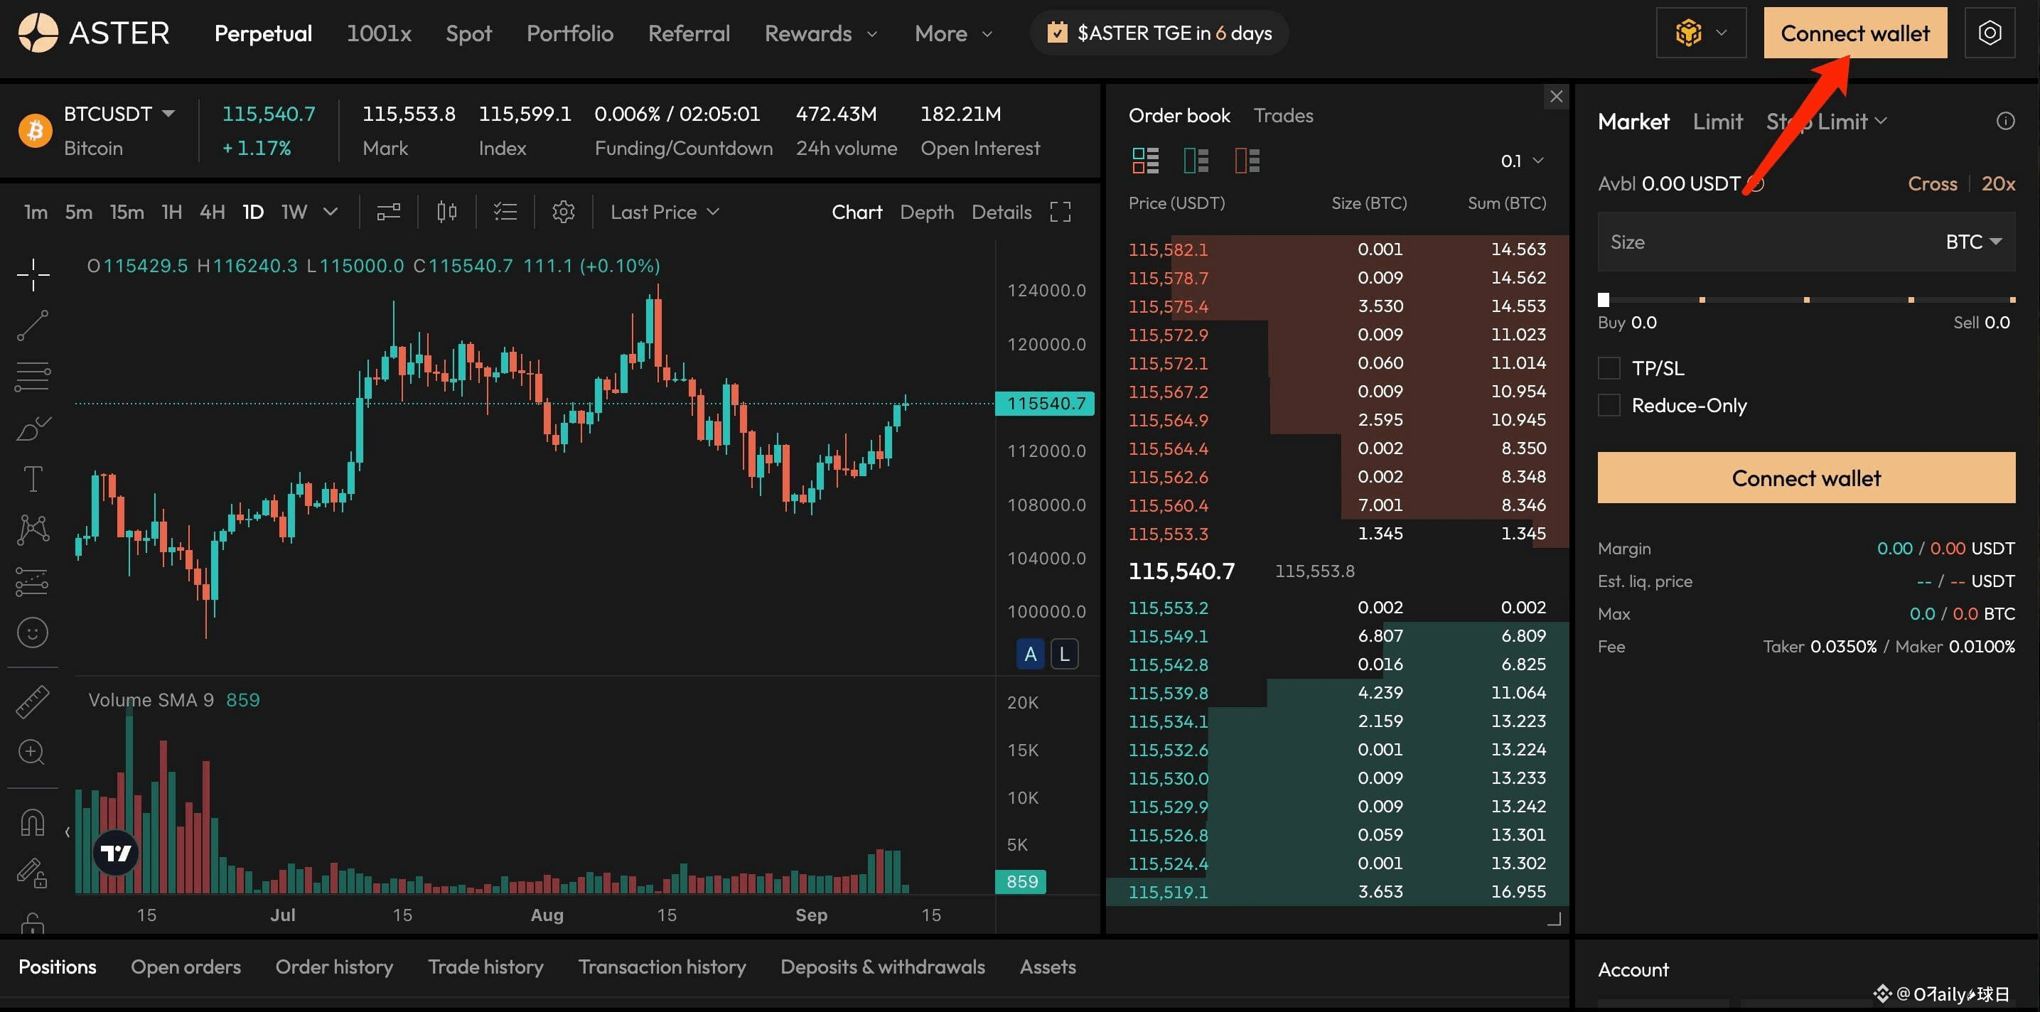Select the trend line drawing tool

(x=33, y=325)
